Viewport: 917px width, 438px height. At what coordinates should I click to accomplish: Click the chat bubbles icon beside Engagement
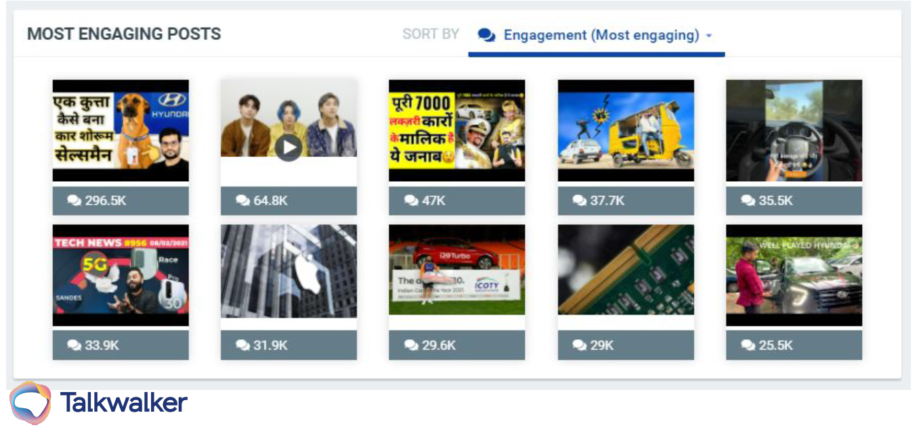click(486, 35)
